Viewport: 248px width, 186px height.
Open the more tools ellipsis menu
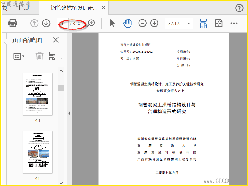click(234, 23)
